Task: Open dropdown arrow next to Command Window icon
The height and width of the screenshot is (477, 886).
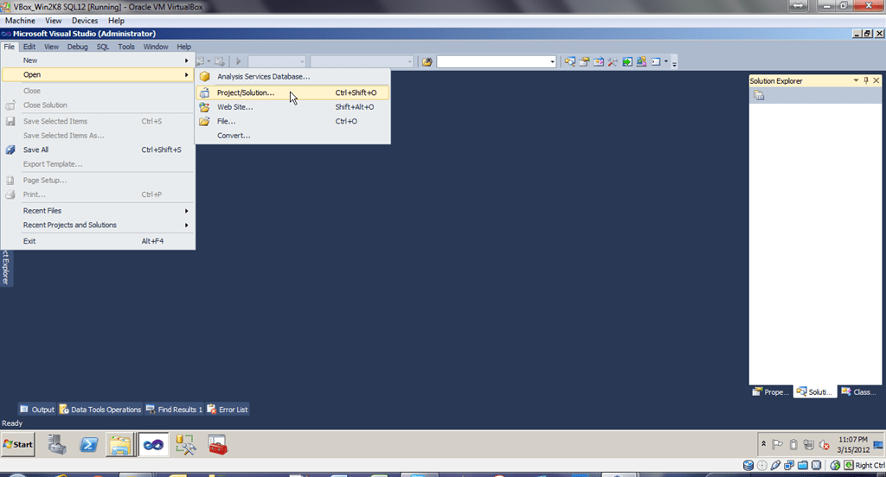Action: tap(665, 61)
